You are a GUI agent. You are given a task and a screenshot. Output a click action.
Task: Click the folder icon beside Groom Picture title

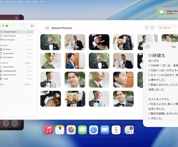point(47,28)
